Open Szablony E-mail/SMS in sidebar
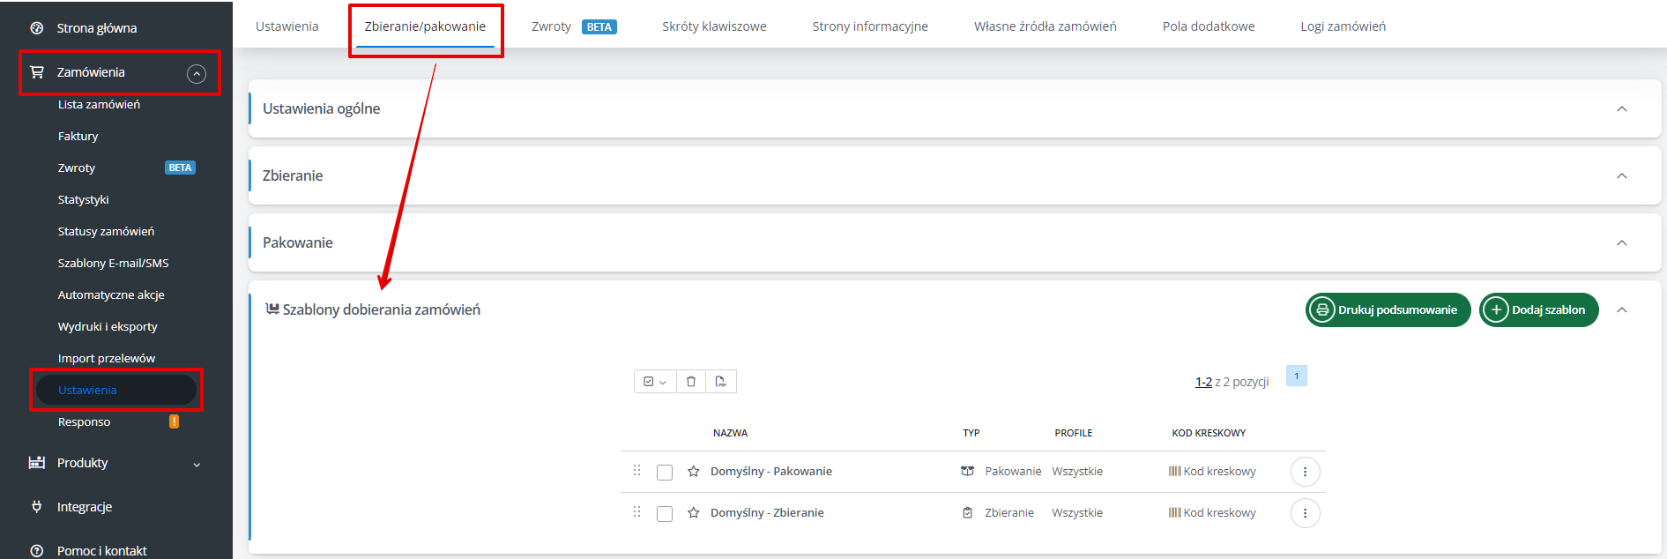1667x559 pixels. tap(114, 263)
